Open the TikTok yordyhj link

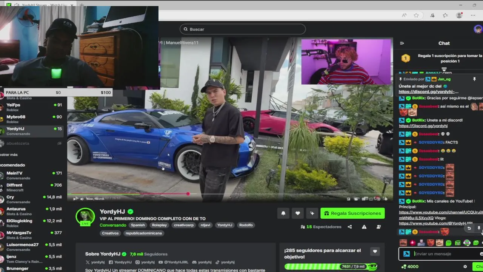click(x=225, y=262)
